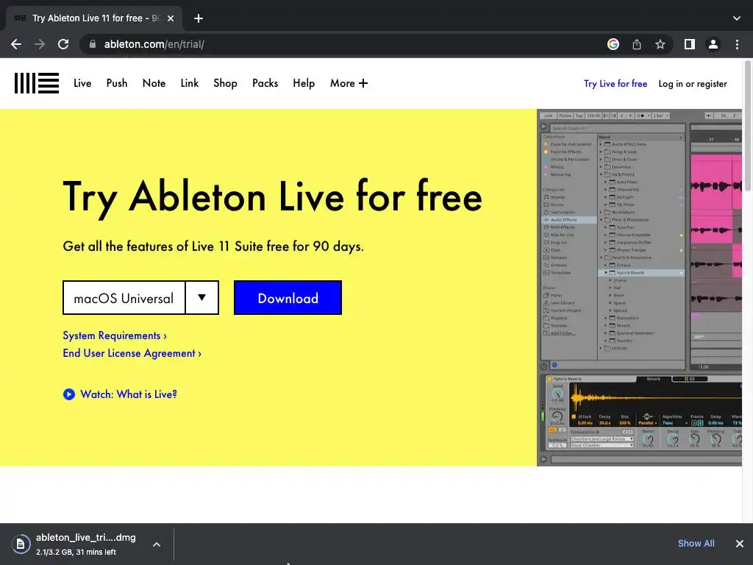753x565 pixels.
Task: Open the Live menu item
Action: click(82, 83)
